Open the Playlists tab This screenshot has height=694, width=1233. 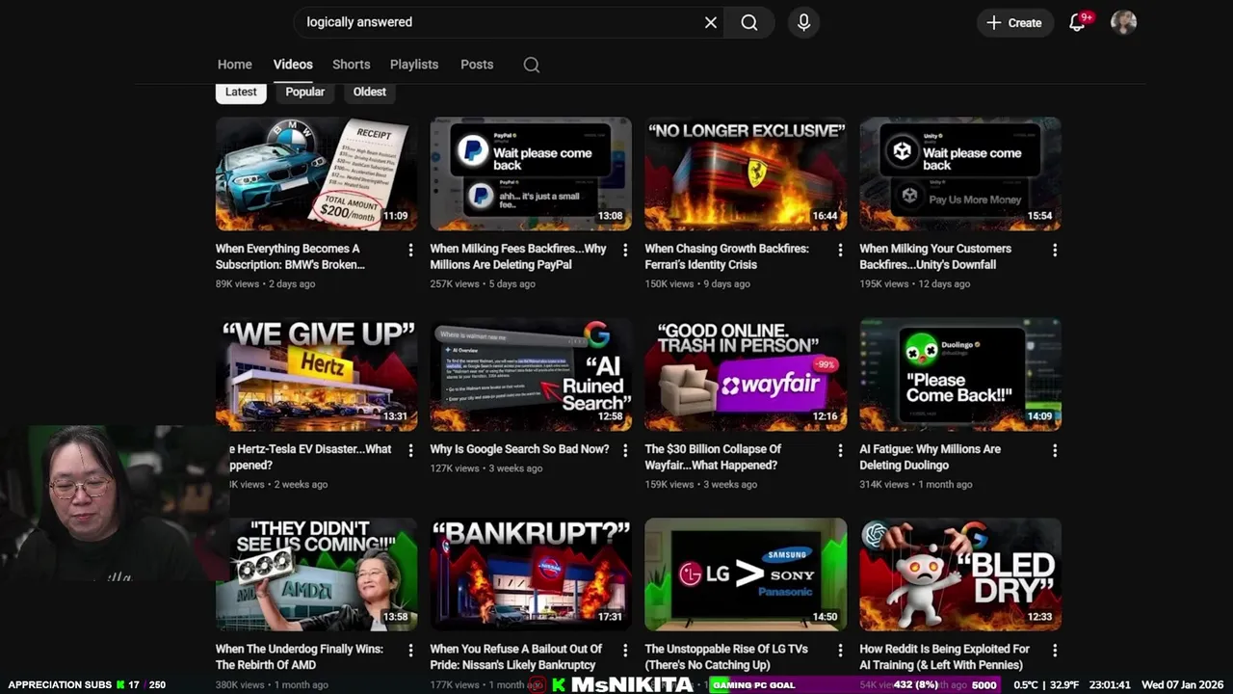[x=414, y=65]
